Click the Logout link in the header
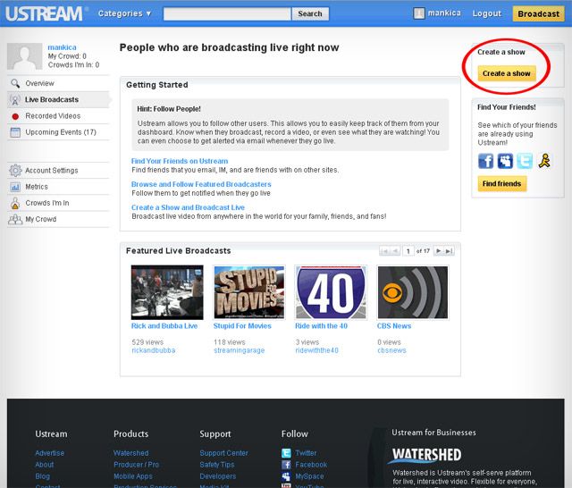The width and height of the screenshot is (572, 488). click(486, 13)
